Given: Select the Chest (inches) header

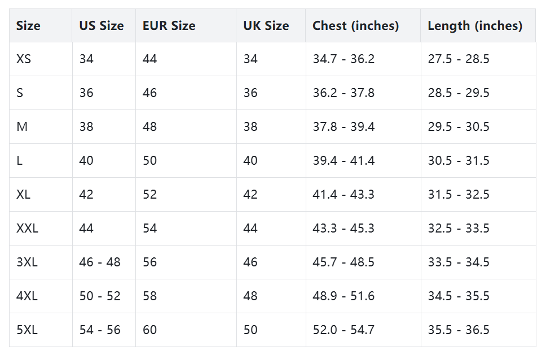Looking at the screenshot, I should pyautogui.click(x=355, y=25).
